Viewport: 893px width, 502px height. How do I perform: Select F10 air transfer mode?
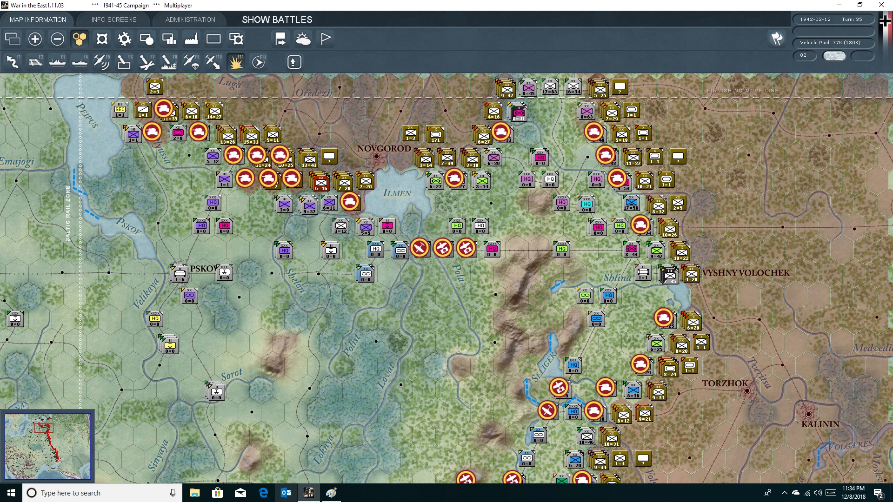(x=213, y=62)
